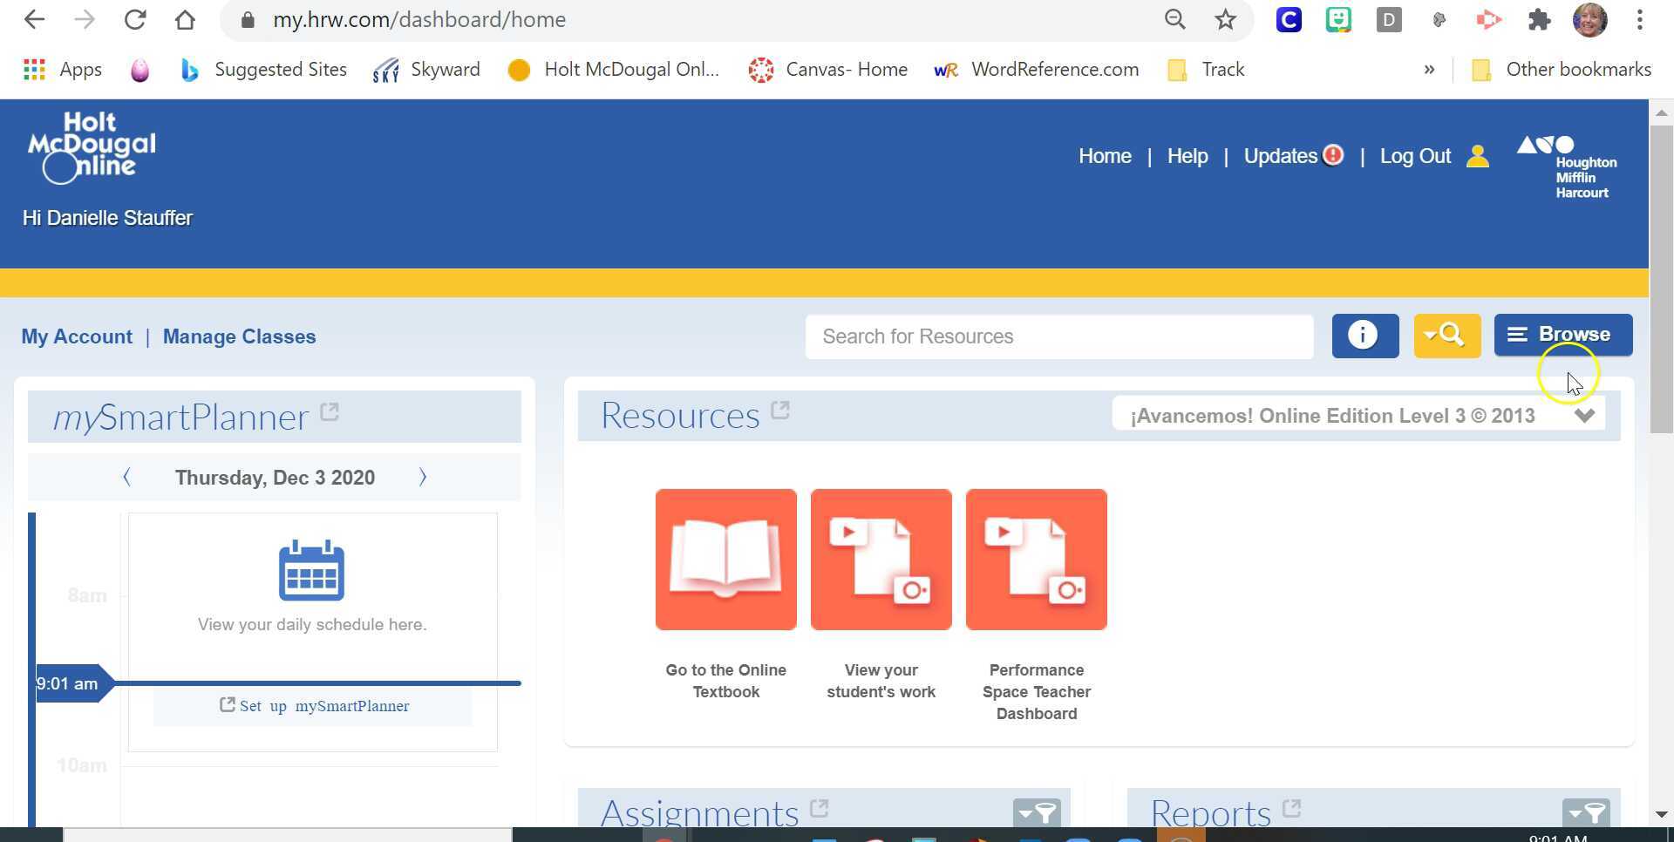Open the Manage Classes link

(x=239, y=337)
